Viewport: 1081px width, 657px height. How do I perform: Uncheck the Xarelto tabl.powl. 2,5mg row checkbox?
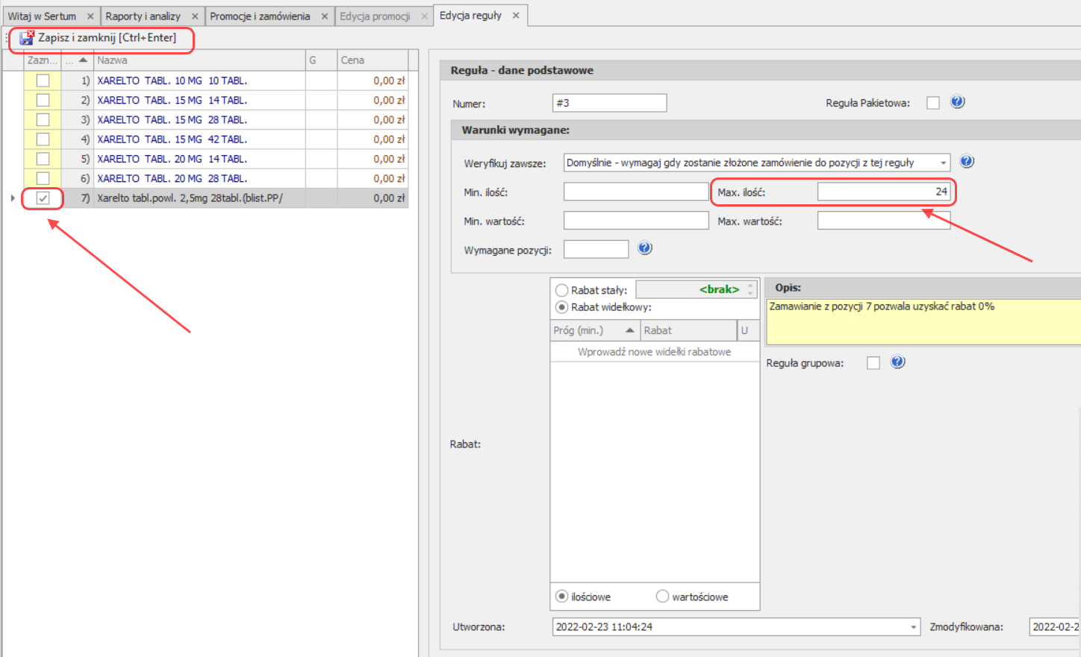[x=43, y=198]
